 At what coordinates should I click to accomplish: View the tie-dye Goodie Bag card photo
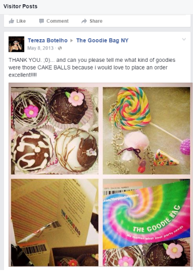click(x=147, y=223)
